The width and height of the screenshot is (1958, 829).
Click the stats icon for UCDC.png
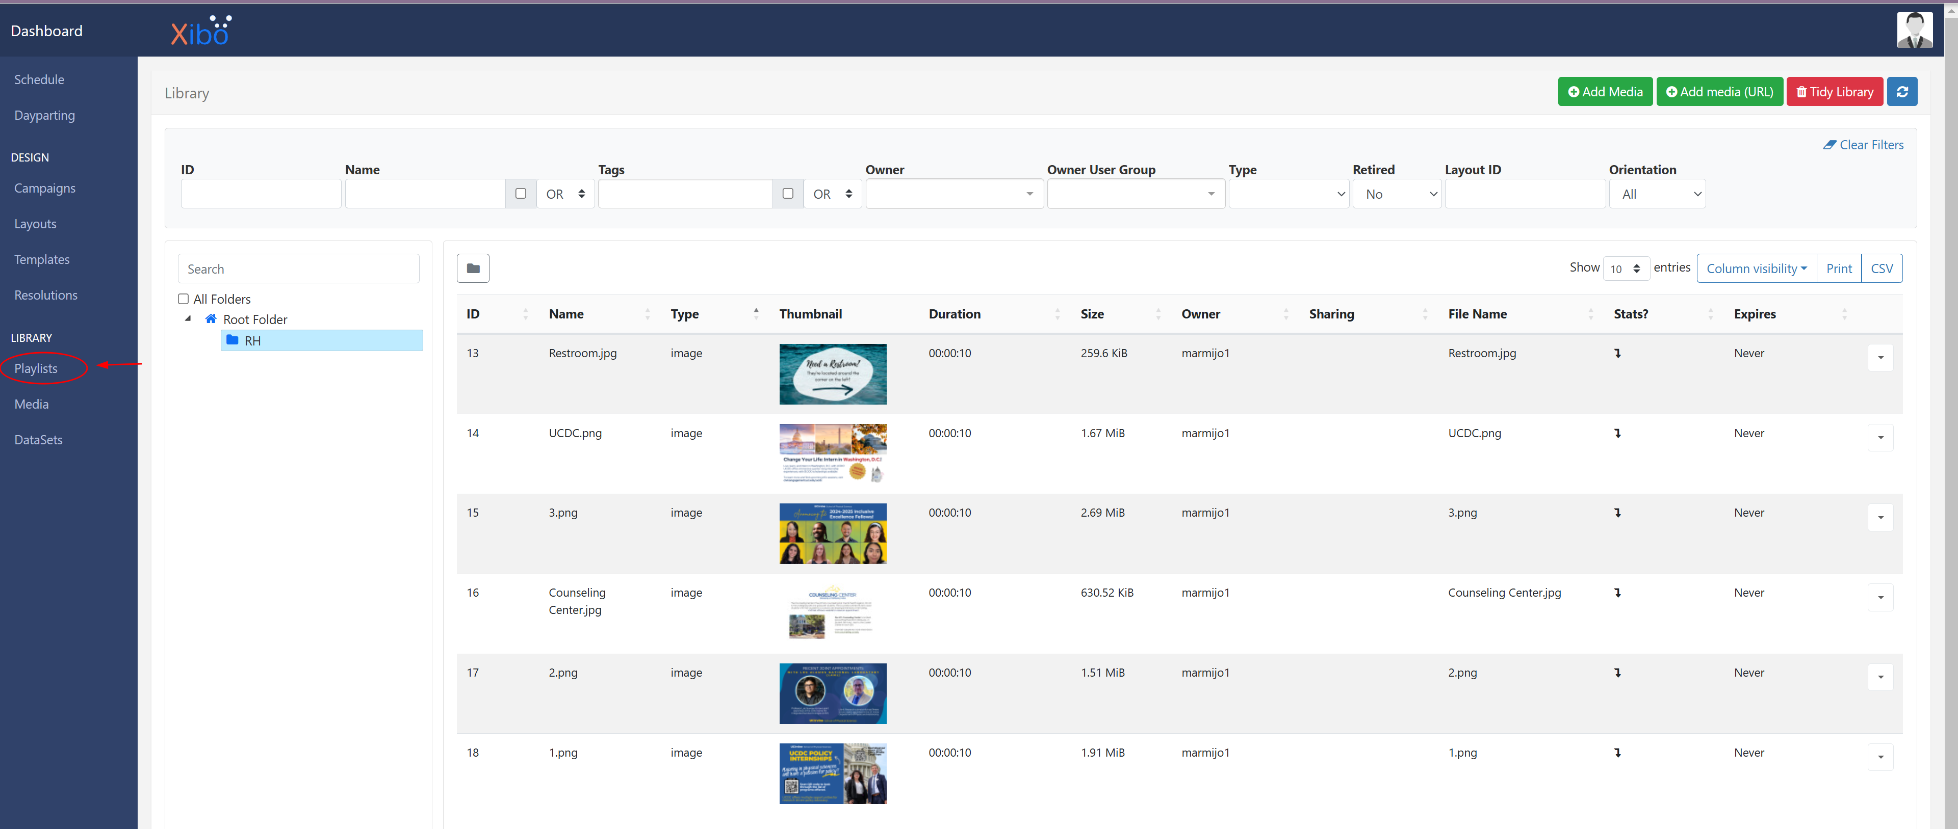coord(1617,433)
